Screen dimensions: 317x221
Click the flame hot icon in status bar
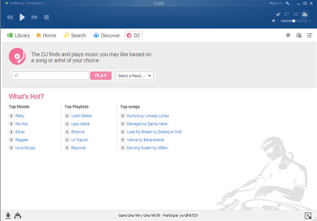18,215
